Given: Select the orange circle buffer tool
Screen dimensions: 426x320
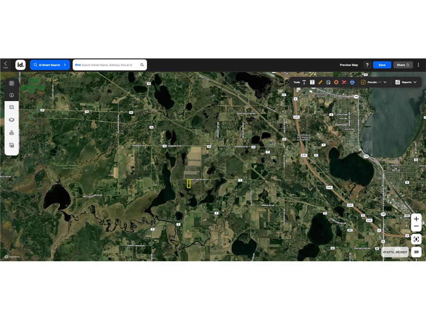Looking at the screenshot, I should [x=336, y=82].
